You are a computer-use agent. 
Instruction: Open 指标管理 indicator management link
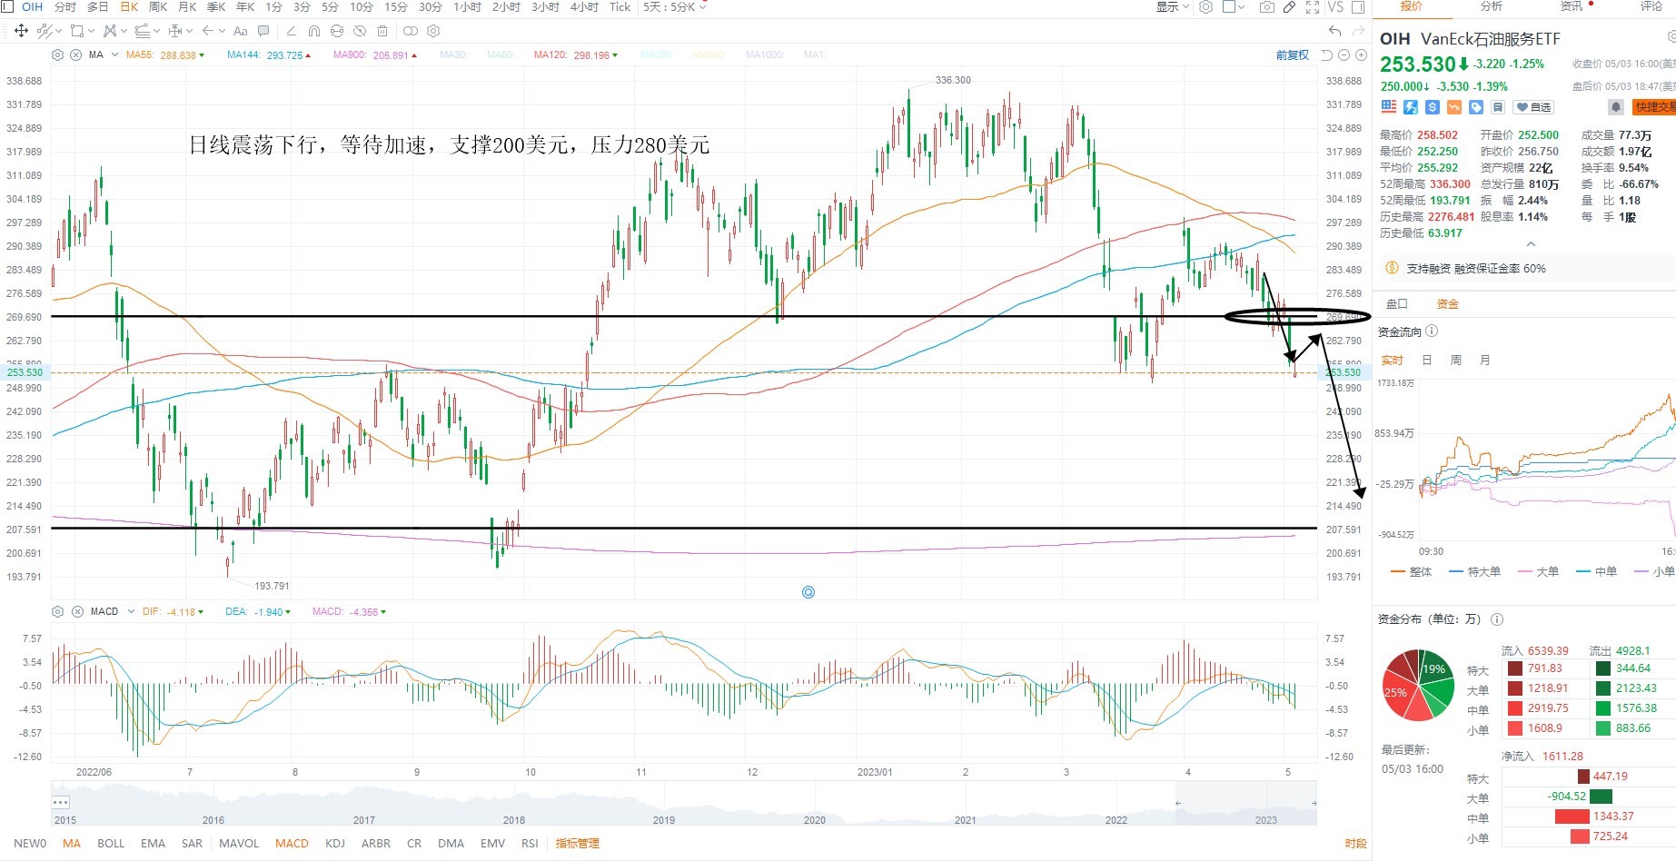coord(578,843)
